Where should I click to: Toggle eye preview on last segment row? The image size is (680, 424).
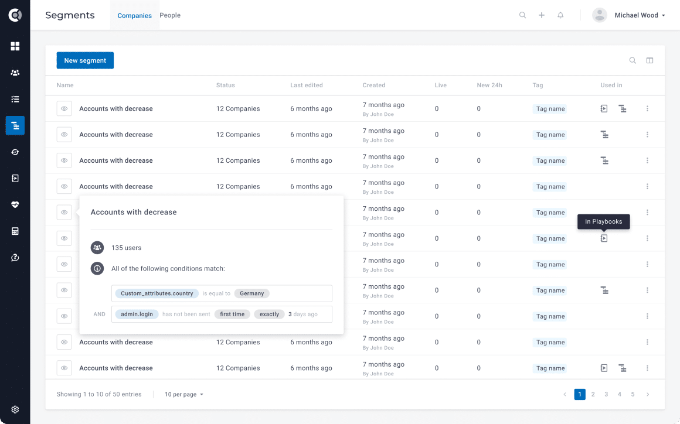[x=64, y=368]
